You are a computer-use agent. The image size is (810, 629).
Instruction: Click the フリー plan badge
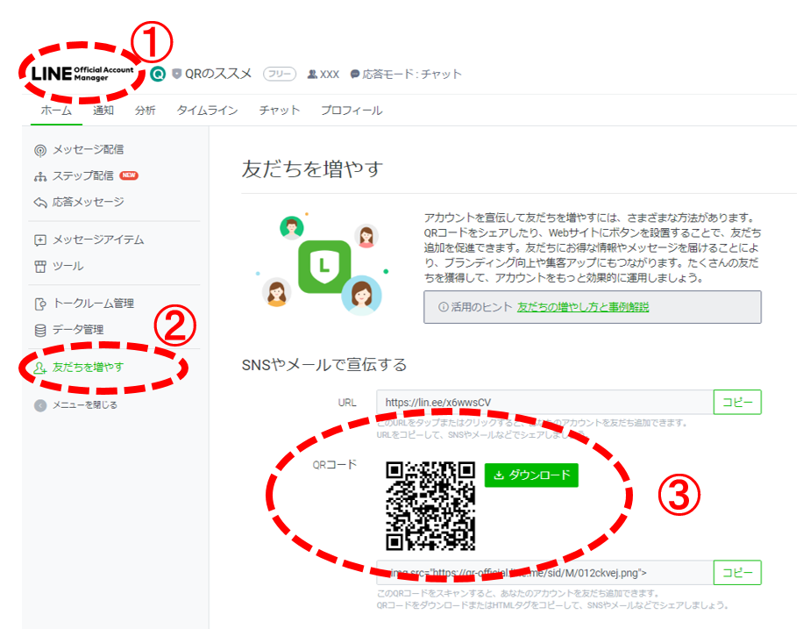280,74
